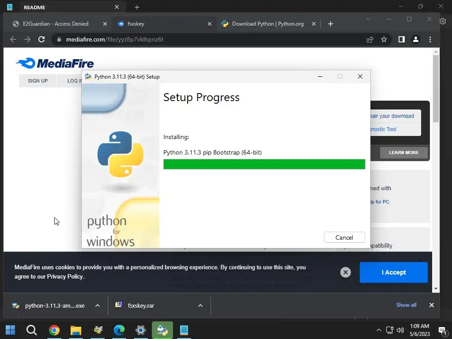Open Chrome profile avatar icon
This screenshot has height=339, width=452.
pos(416,39)
